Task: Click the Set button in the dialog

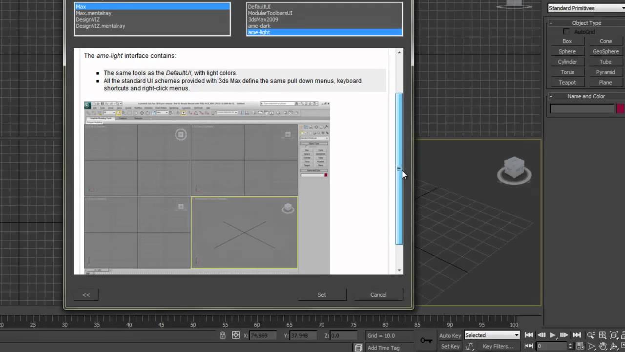Action: click(322, 295)
